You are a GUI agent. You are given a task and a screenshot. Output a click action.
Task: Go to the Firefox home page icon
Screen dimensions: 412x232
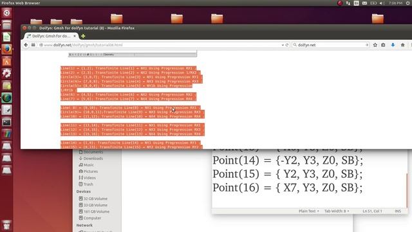pyautogui.click(x=402, y=45)
